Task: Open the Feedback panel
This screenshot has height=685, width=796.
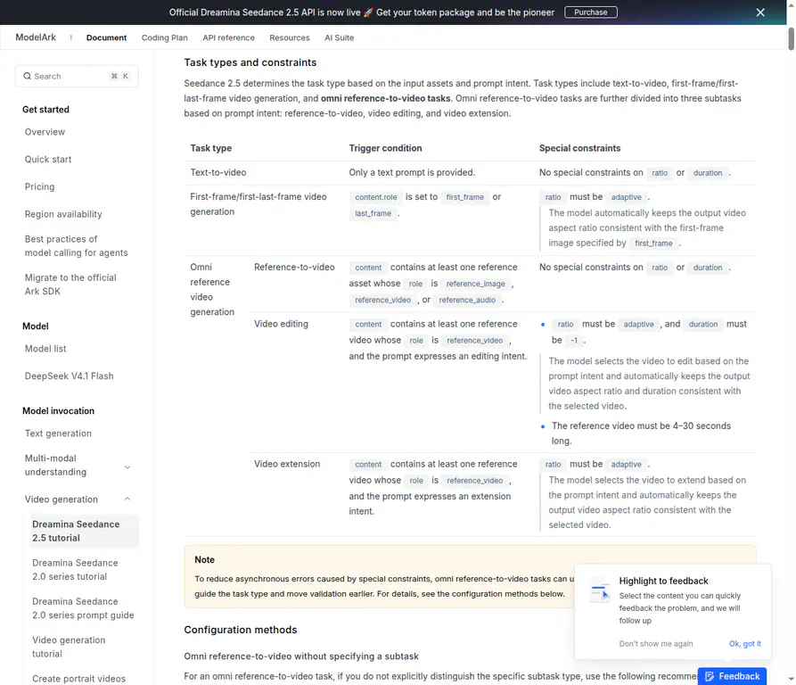Action: pyautogui.click(x=732, y=676)
